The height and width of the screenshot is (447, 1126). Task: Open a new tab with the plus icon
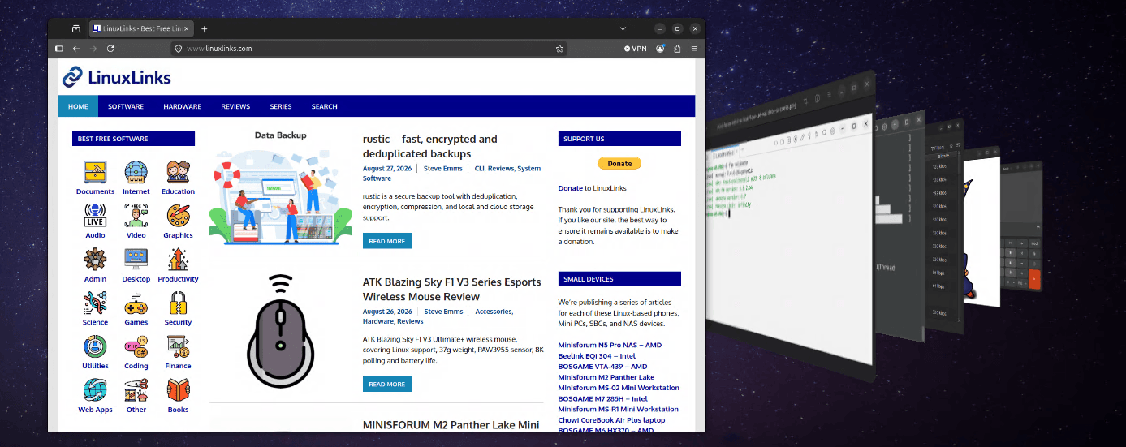(205, 28)
